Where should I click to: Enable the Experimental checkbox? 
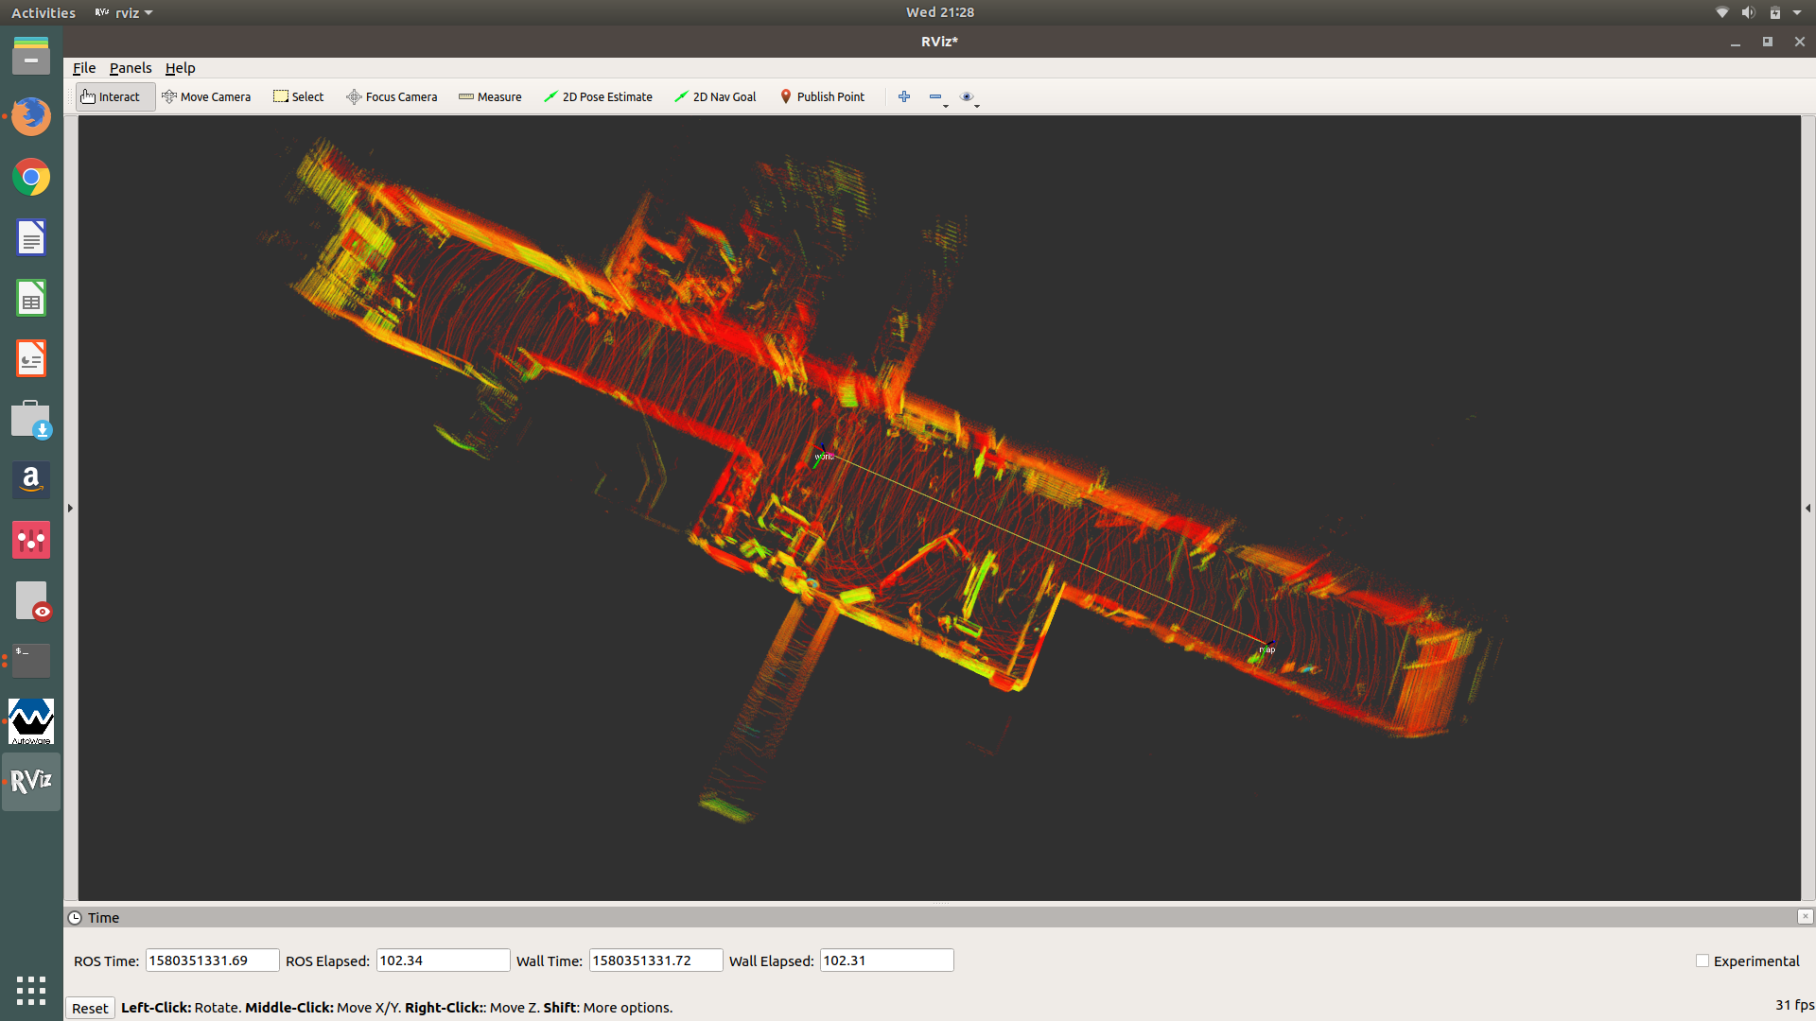coord(1702,960)
